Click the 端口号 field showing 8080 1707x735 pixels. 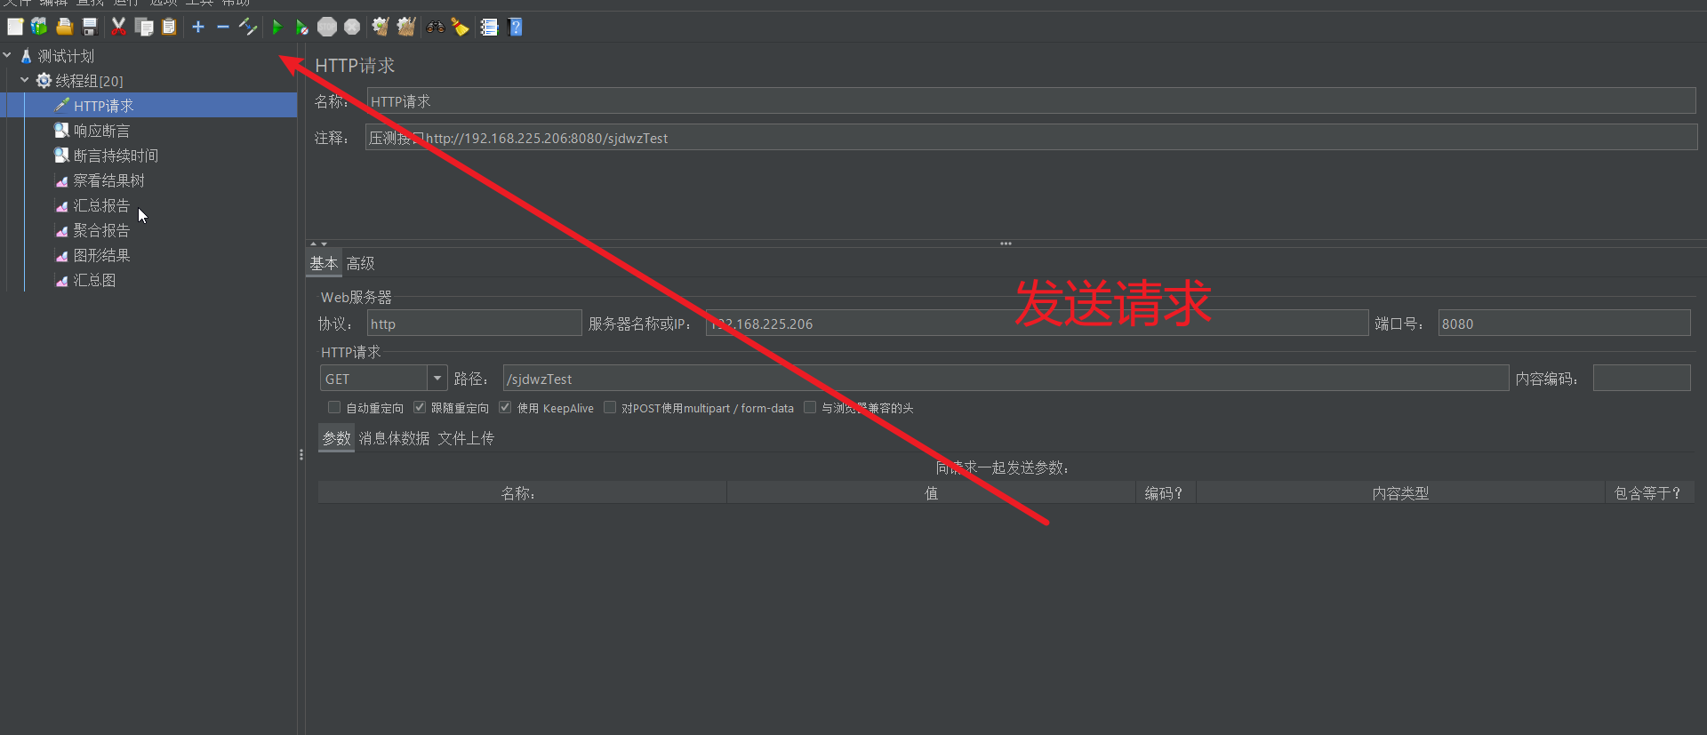click(x=1564, y=324)
